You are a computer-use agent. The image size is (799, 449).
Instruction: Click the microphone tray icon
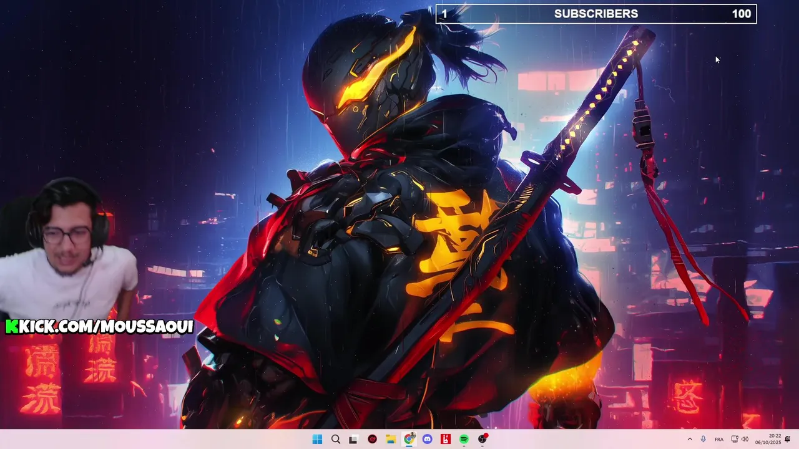tap(703, 439)
